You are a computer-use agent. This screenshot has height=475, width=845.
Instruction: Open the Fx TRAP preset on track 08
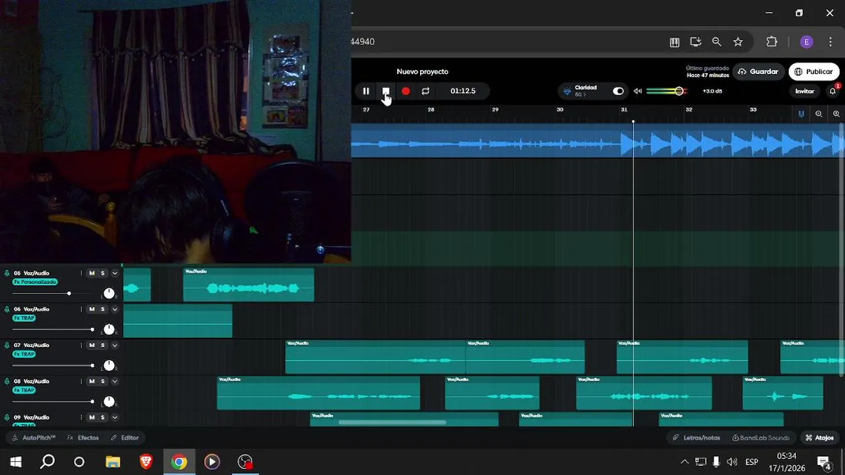pyautogui.click(x=24, y=390)
